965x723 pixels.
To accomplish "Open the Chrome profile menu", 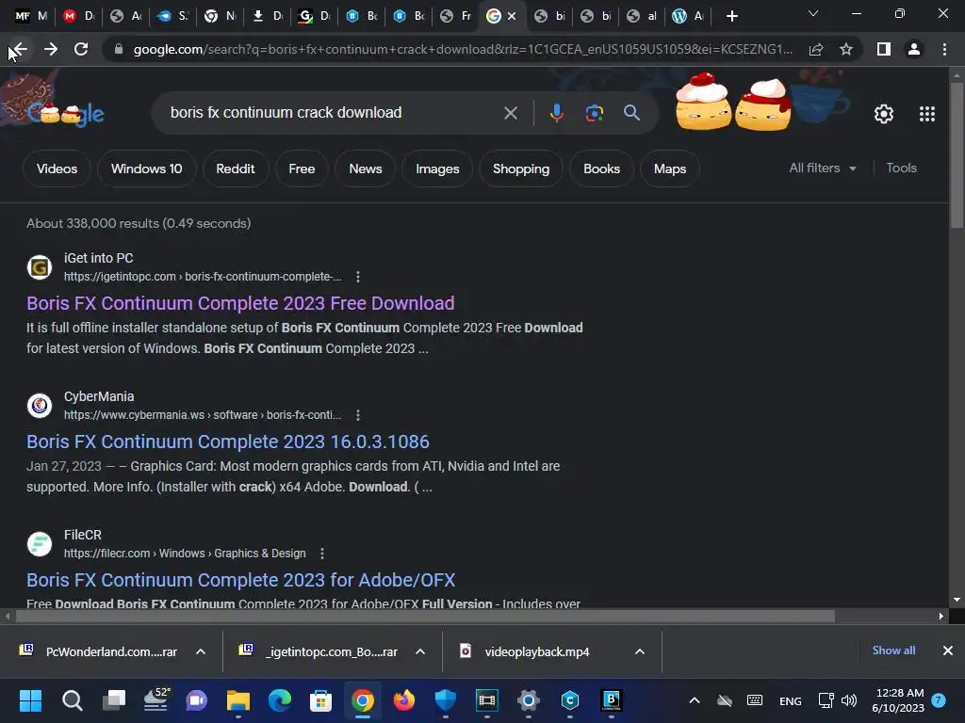I will [x=914, y=49].
